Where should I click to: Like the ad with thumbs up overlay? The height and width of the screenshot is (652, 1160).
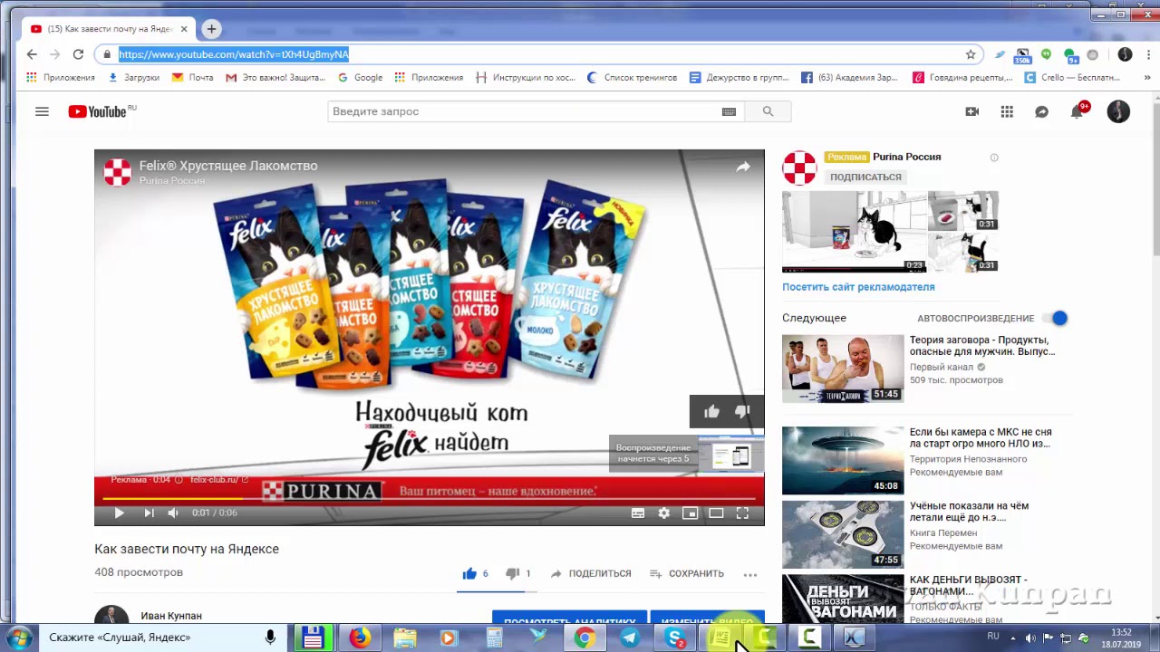click(x=711, y=412)
